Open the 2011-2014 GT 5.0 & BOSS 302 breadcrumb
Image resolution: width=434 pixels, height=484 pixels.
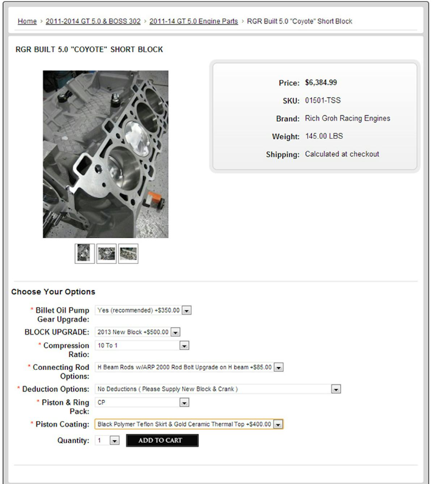point(93,21)
